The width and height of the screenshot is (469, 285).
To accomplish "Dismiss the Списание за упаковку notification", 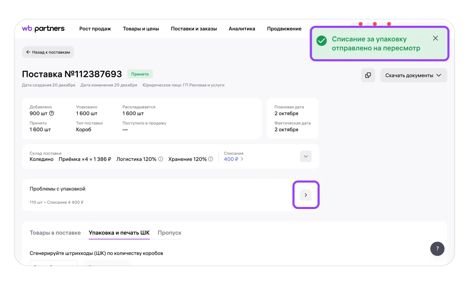I will pos(435,38).
